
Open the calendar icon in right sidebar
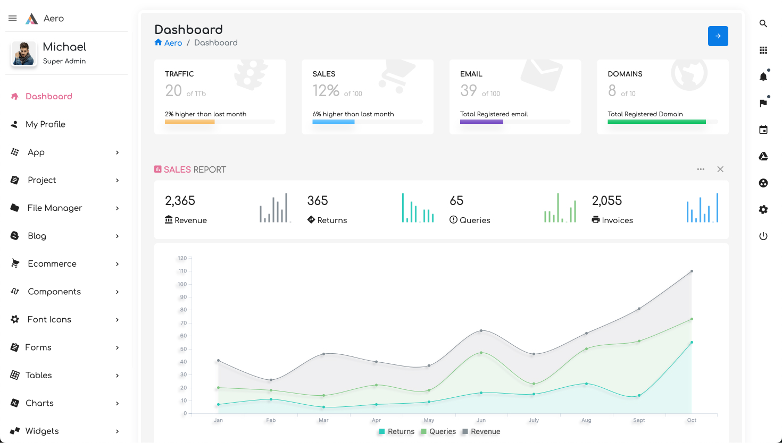click(x=763, y=130)
